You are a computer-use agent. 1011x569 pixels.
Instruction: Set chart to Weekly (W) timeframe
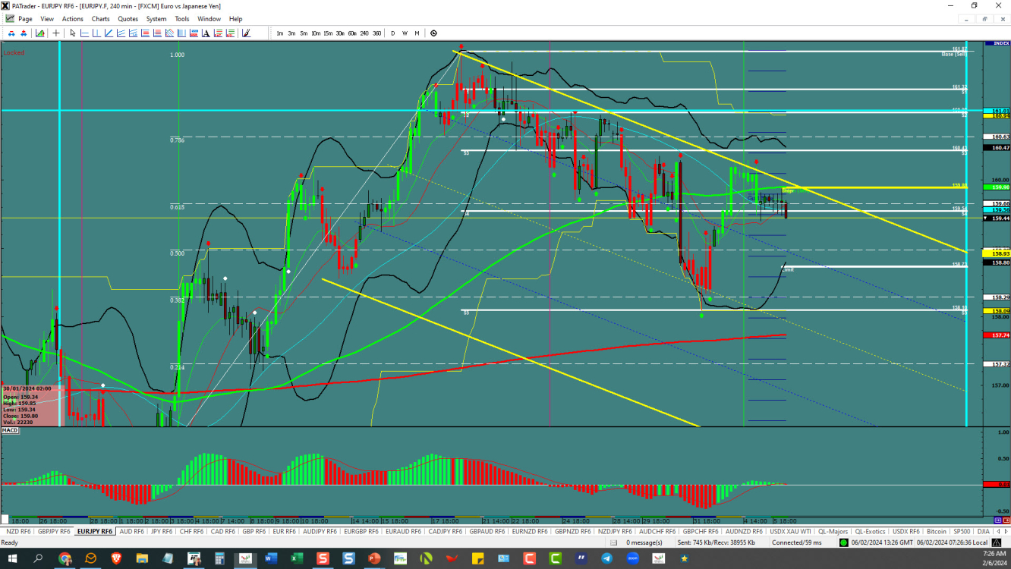point(405,33)
